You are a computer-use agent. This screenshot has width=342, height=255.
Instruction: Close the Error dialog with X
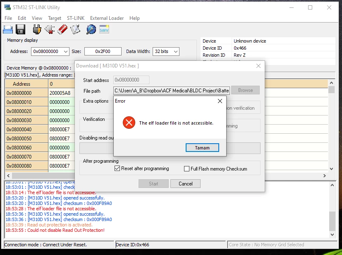[x=220, y=101]
